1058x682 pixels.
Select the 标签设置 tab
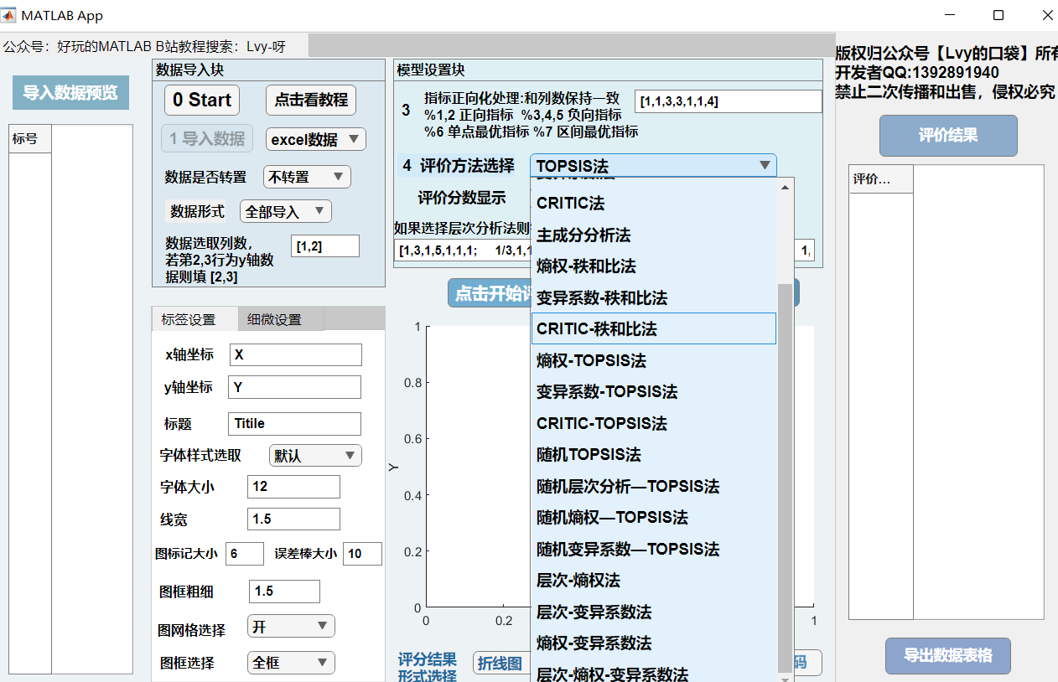click(189, 319)
